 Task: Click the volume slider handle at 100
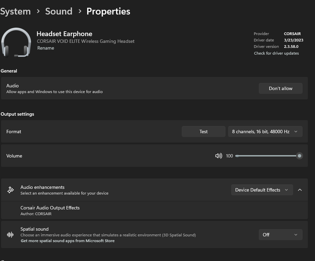point(299,155)
